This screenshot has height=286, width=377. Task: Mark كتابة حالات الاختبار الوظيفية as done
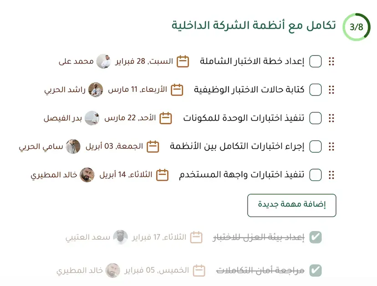(x=315, y=90)
